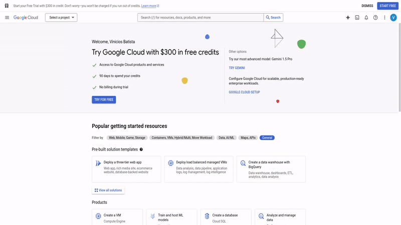Open Train and host ML models card
Viewport: 401px width, 225px height.
171,217
